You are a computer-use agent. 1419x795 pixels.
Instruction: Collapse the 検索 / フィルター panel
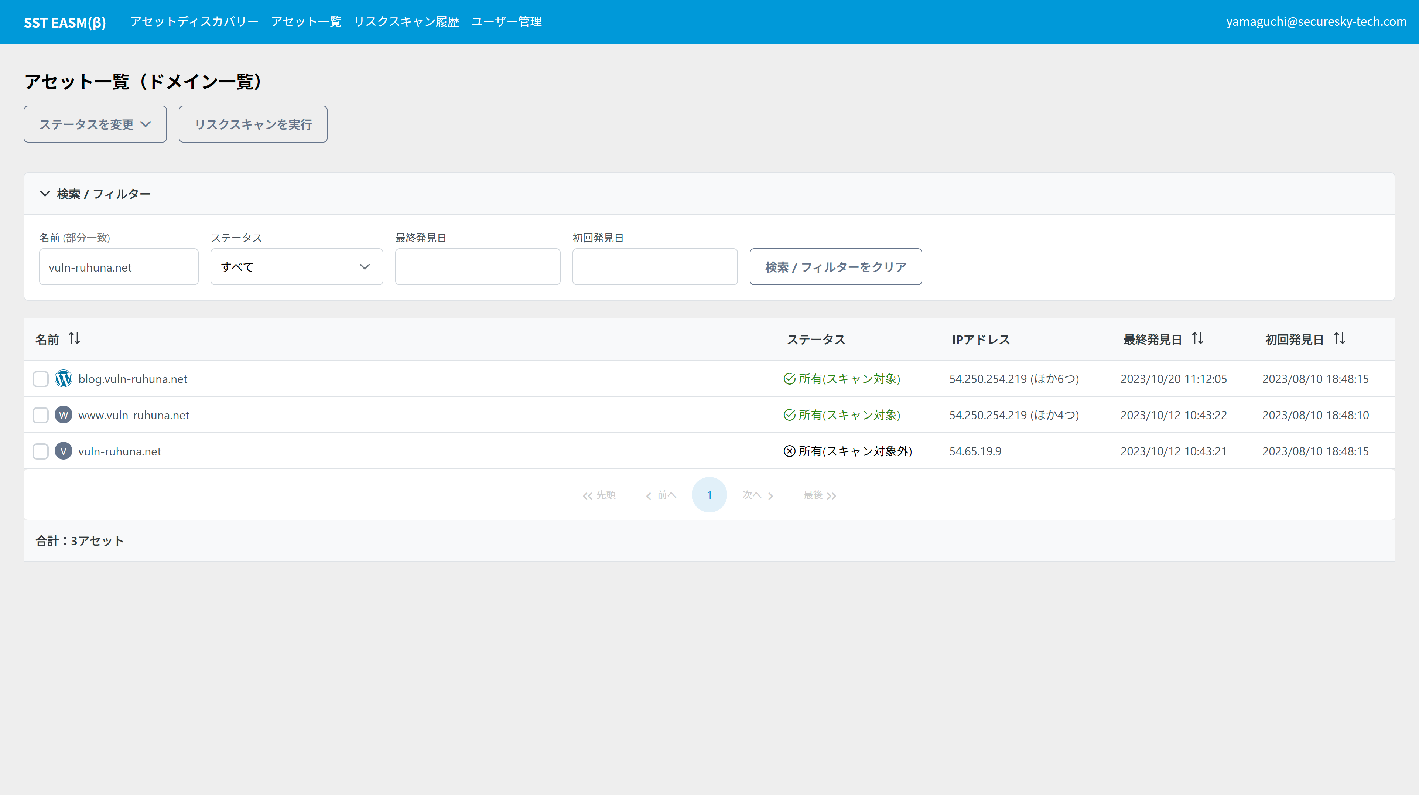coord(45,194)
